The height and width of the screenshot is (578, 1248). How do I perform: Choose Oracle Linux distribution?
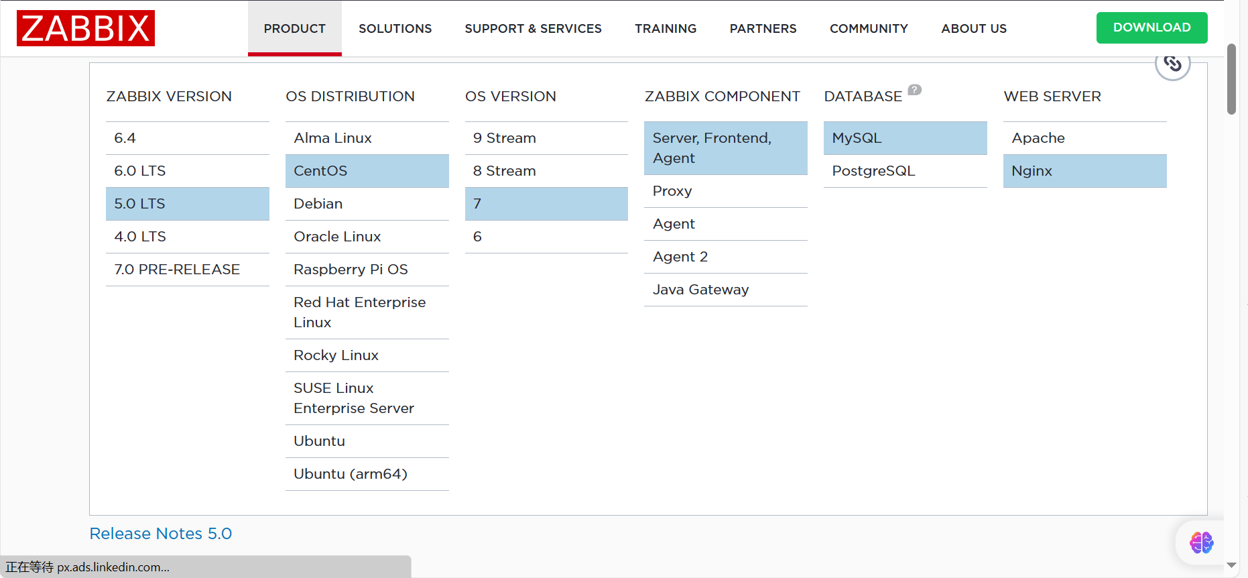pos(367,237)
